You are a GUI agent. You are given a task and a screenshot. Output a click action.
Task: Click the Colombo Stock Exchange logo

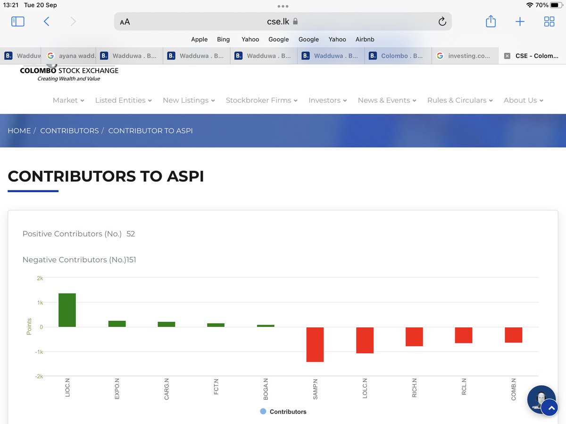[69, 73]
